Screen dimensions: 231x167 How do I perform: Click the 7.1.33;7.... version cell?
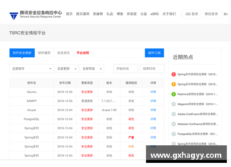[x=109, y=101]
